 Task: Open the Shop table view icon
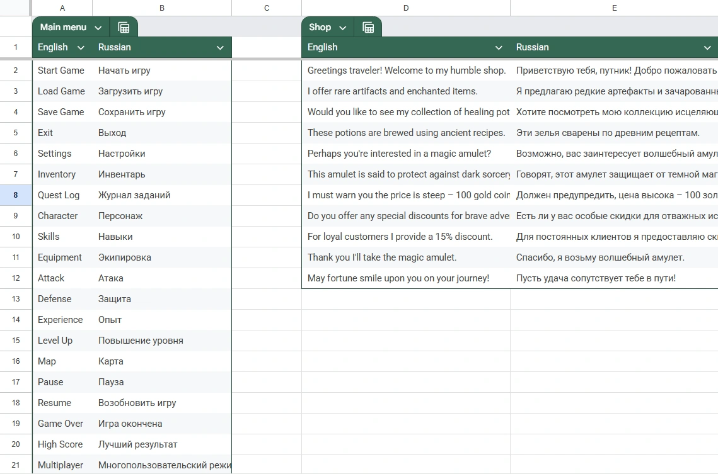(368, 28)
